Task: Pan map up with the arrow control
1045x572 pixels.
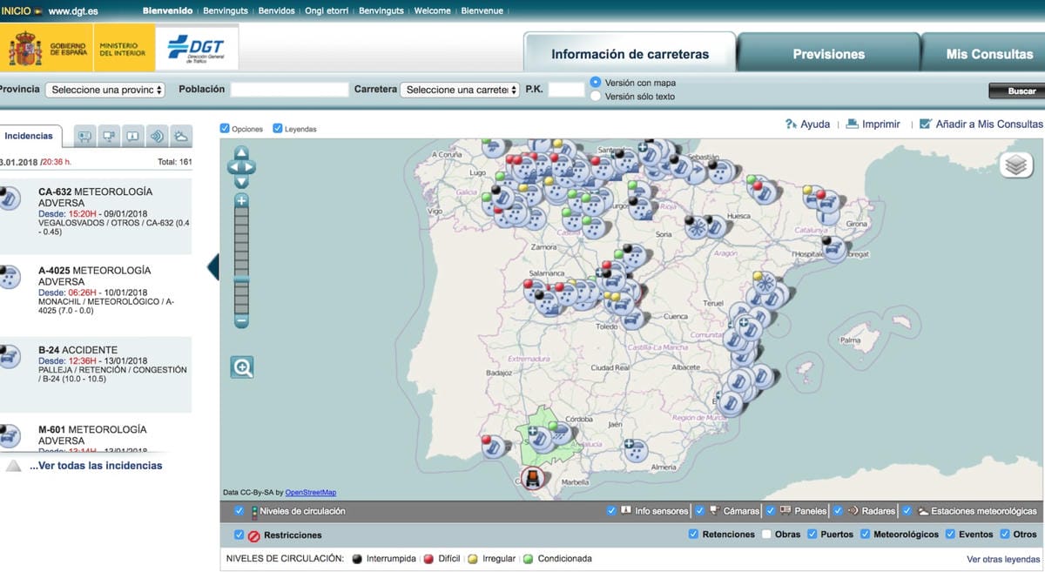Action: [241, 153]
